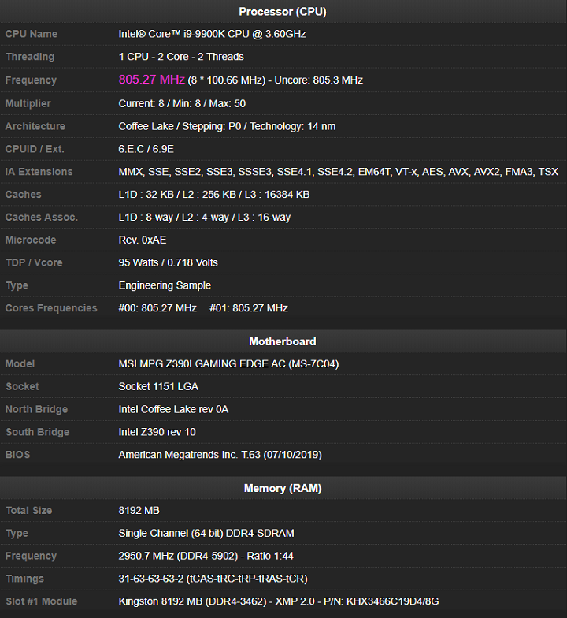Click the memory timings '31-63-63-63-2' value
Image resolution: width=567 pixels, height=618 pixels.
point(151,579)
